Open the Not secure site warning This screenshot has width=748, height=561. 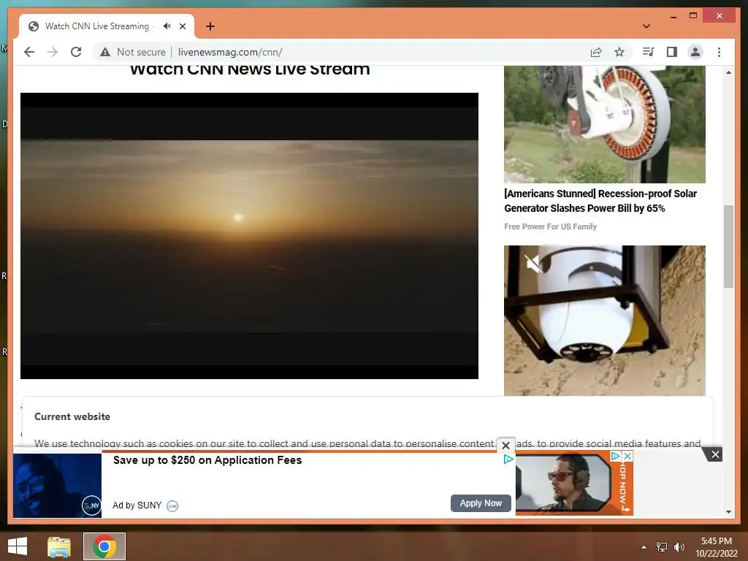133,52
